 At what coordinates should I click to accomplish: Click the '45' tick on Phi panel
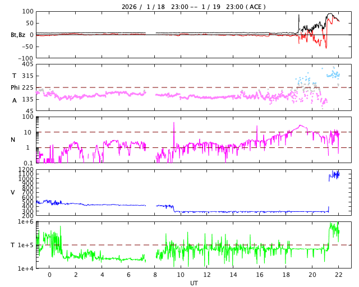tap(29, 111)
